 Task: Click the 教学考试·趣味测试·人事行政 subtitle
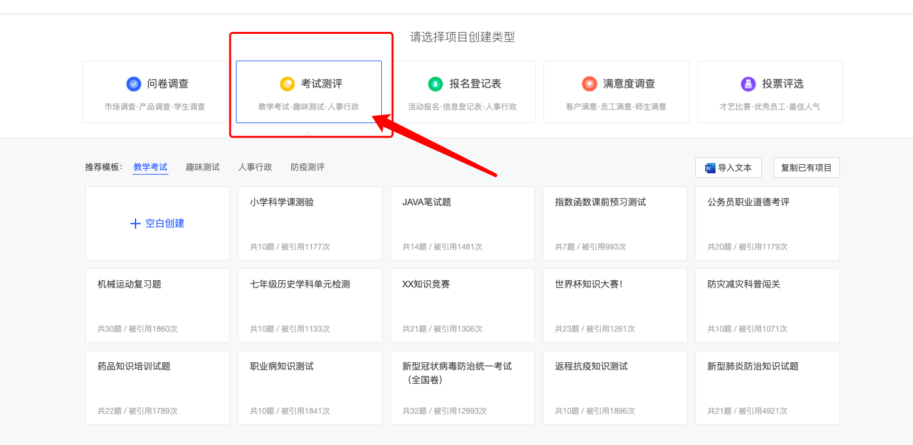tap(309, 107)
